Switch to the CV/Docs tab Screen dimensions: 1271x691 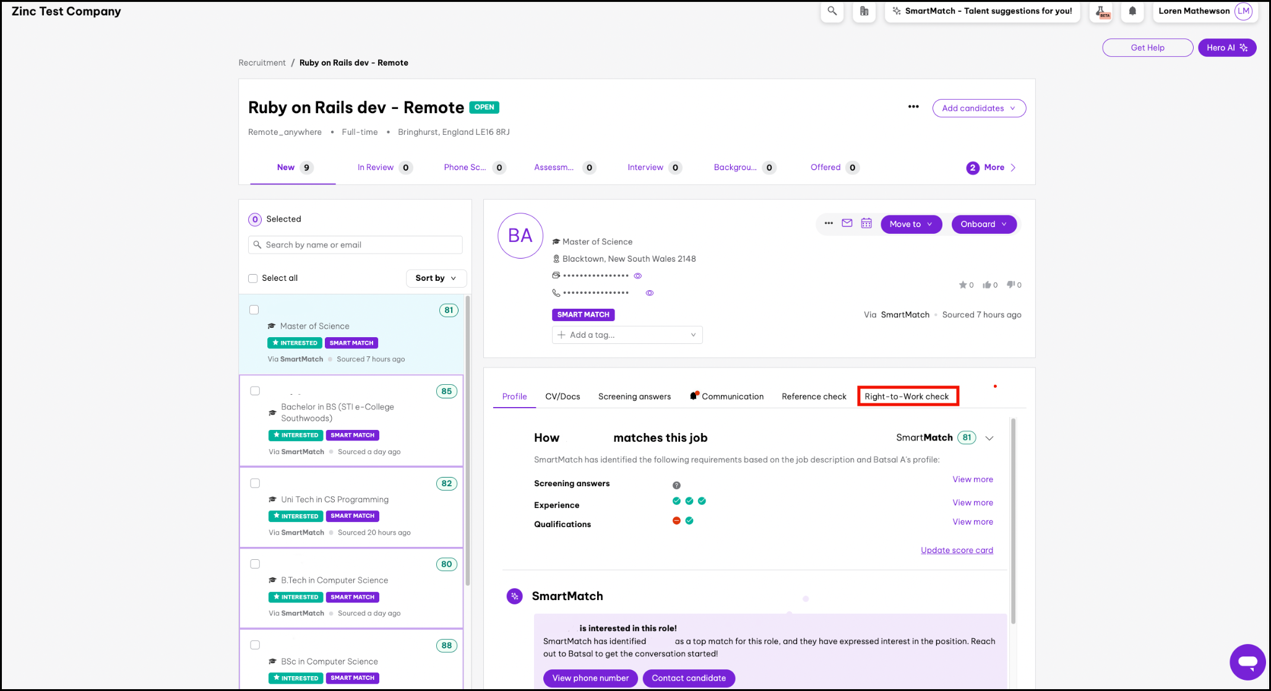pyautogui.click(x=562, y=397)
